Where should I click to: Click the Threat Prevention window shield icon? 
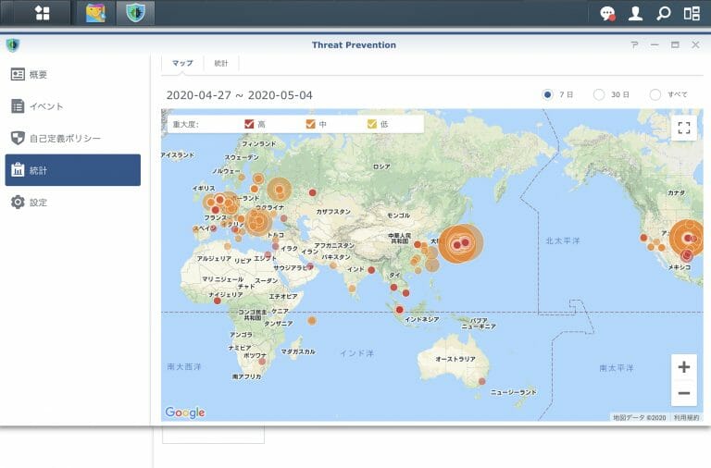[13, 44]
